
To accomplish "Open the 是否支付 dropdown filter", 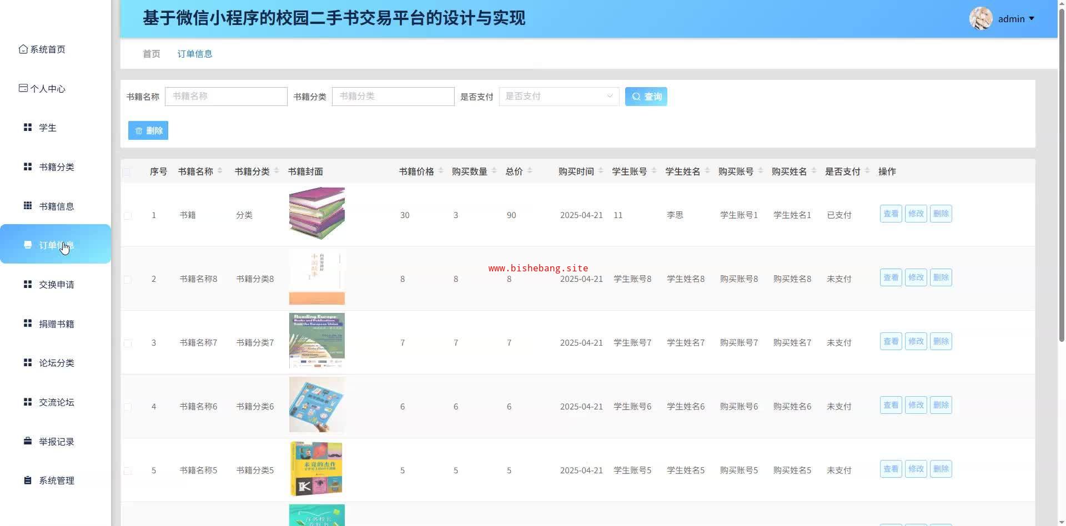I will coord(559,97).
